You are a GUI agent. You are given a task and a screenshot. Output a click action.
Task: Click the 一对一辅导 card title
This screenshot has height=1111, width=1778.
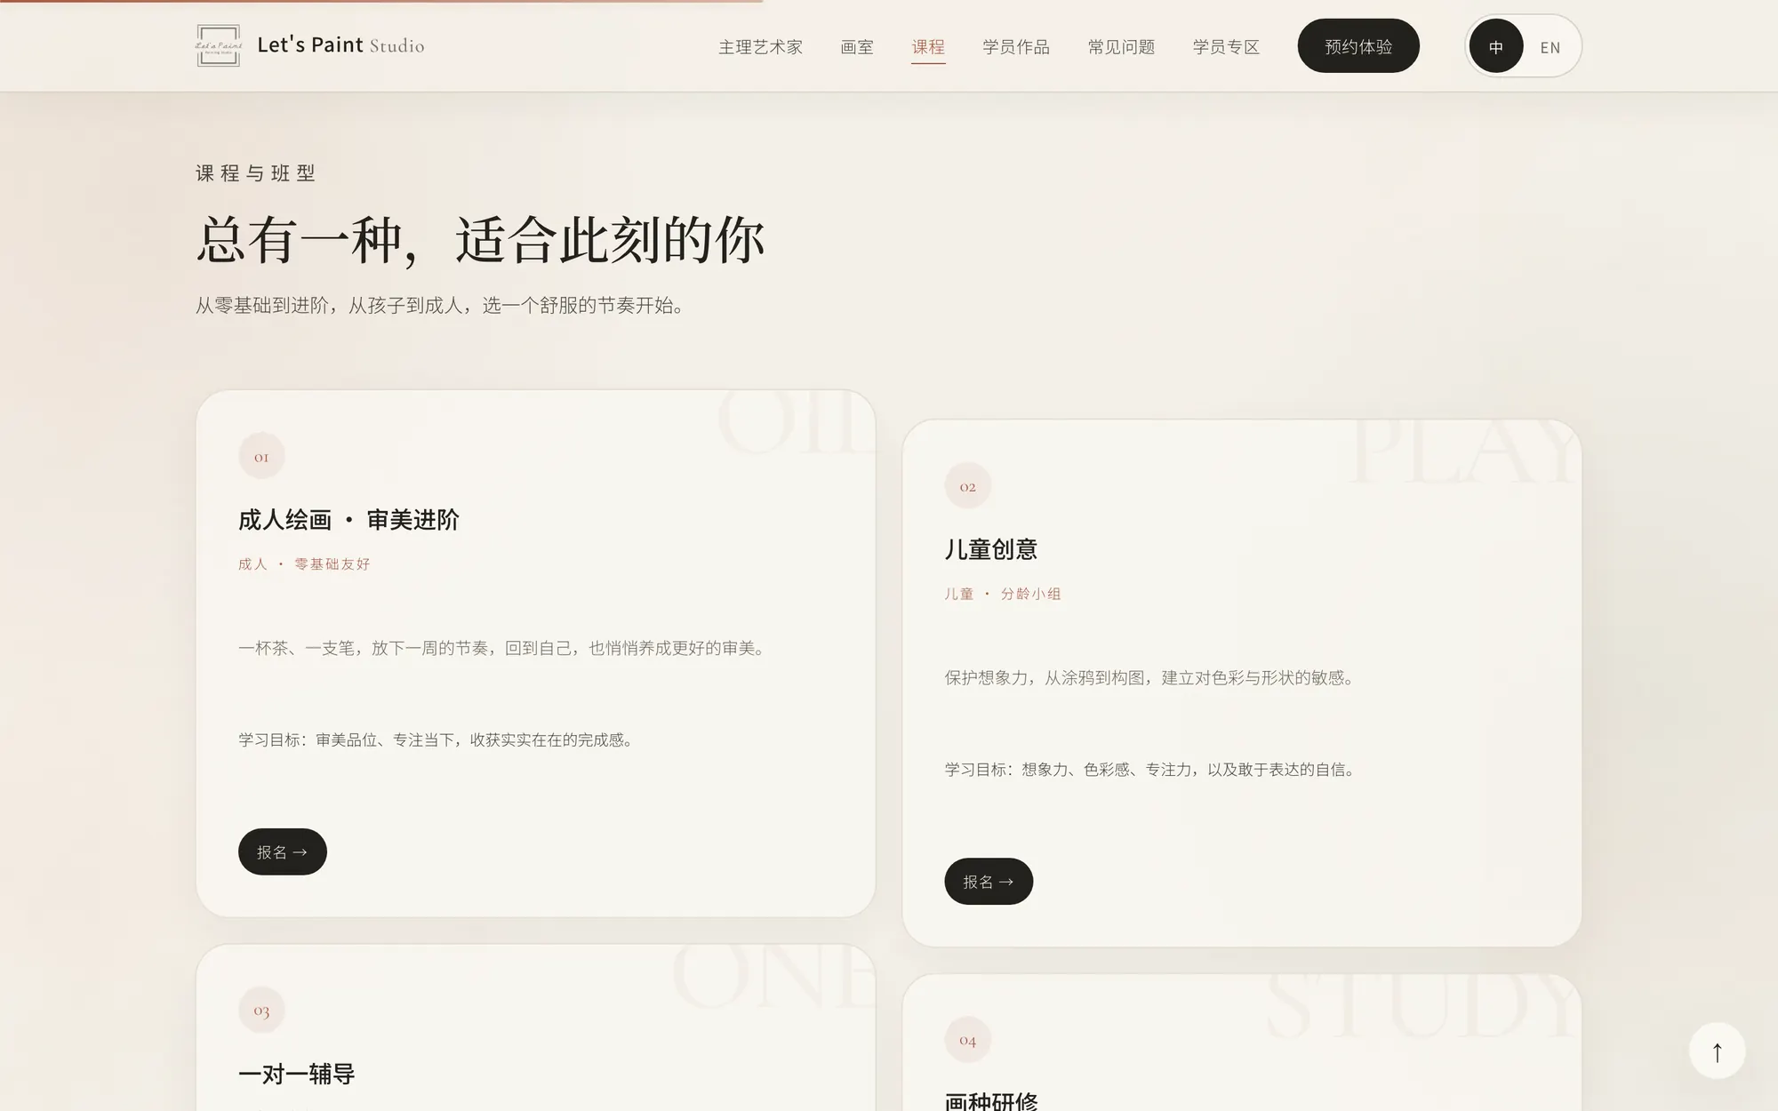pos(297,1074)
